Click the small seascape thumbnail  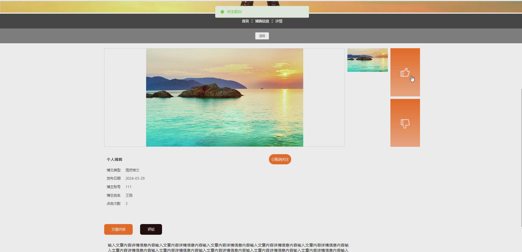click(367, 60)
